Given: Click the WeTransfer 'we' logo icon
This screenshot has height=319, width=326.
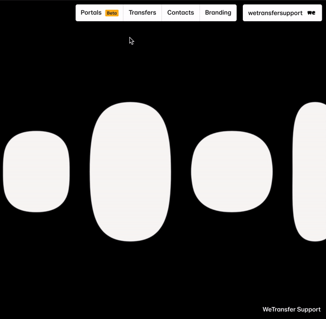Looking at the screenshot, I should [x=311, y=13].
